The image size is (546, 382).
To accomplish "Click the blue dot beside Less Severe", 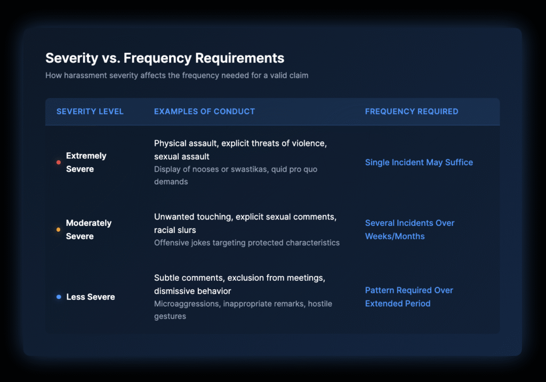I will pyautogui.click(x=59, y=297).
